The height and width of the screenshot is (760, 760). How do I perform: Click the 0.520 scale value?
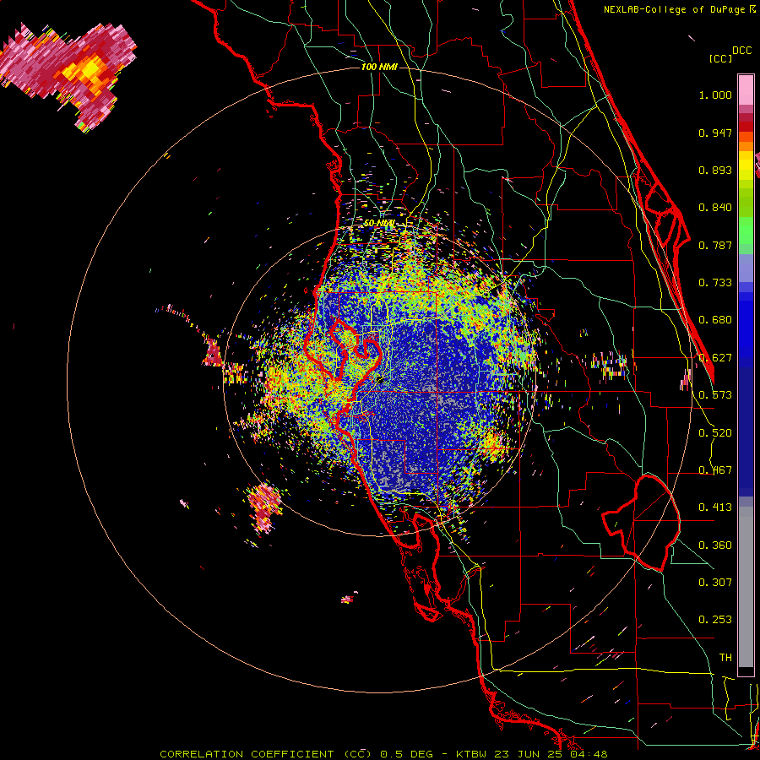(x=715, y=433)
